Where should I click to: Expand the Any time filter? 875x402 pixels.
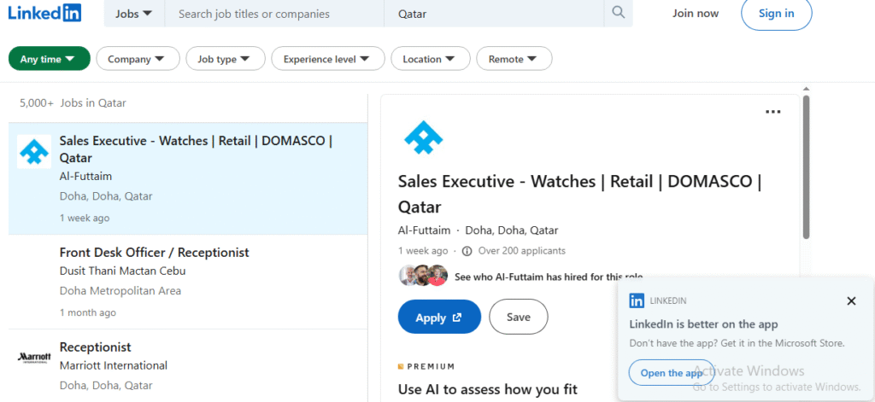[x=49, y=59]
